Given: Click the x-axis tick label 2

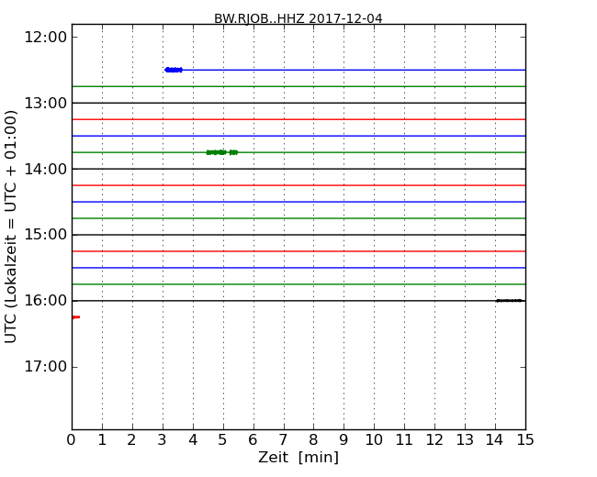Looking at the screenshot, I should (131, 440).
